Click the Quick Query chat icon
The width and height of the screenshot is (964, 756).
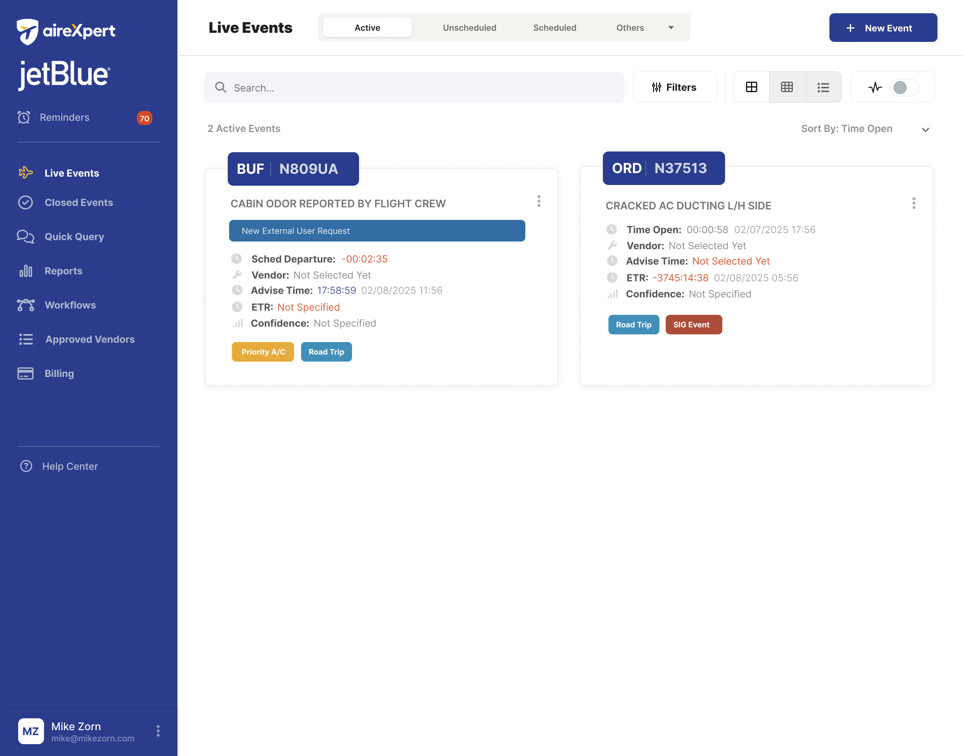(25, 236)
